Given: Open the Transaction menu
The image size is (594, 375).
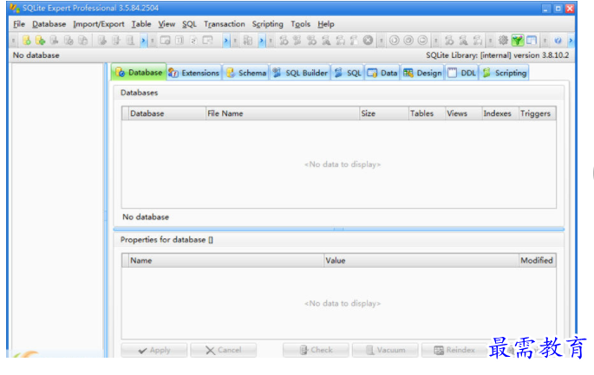Looking at the screenshot, I should pyautogui.click(x=225, y=24).
